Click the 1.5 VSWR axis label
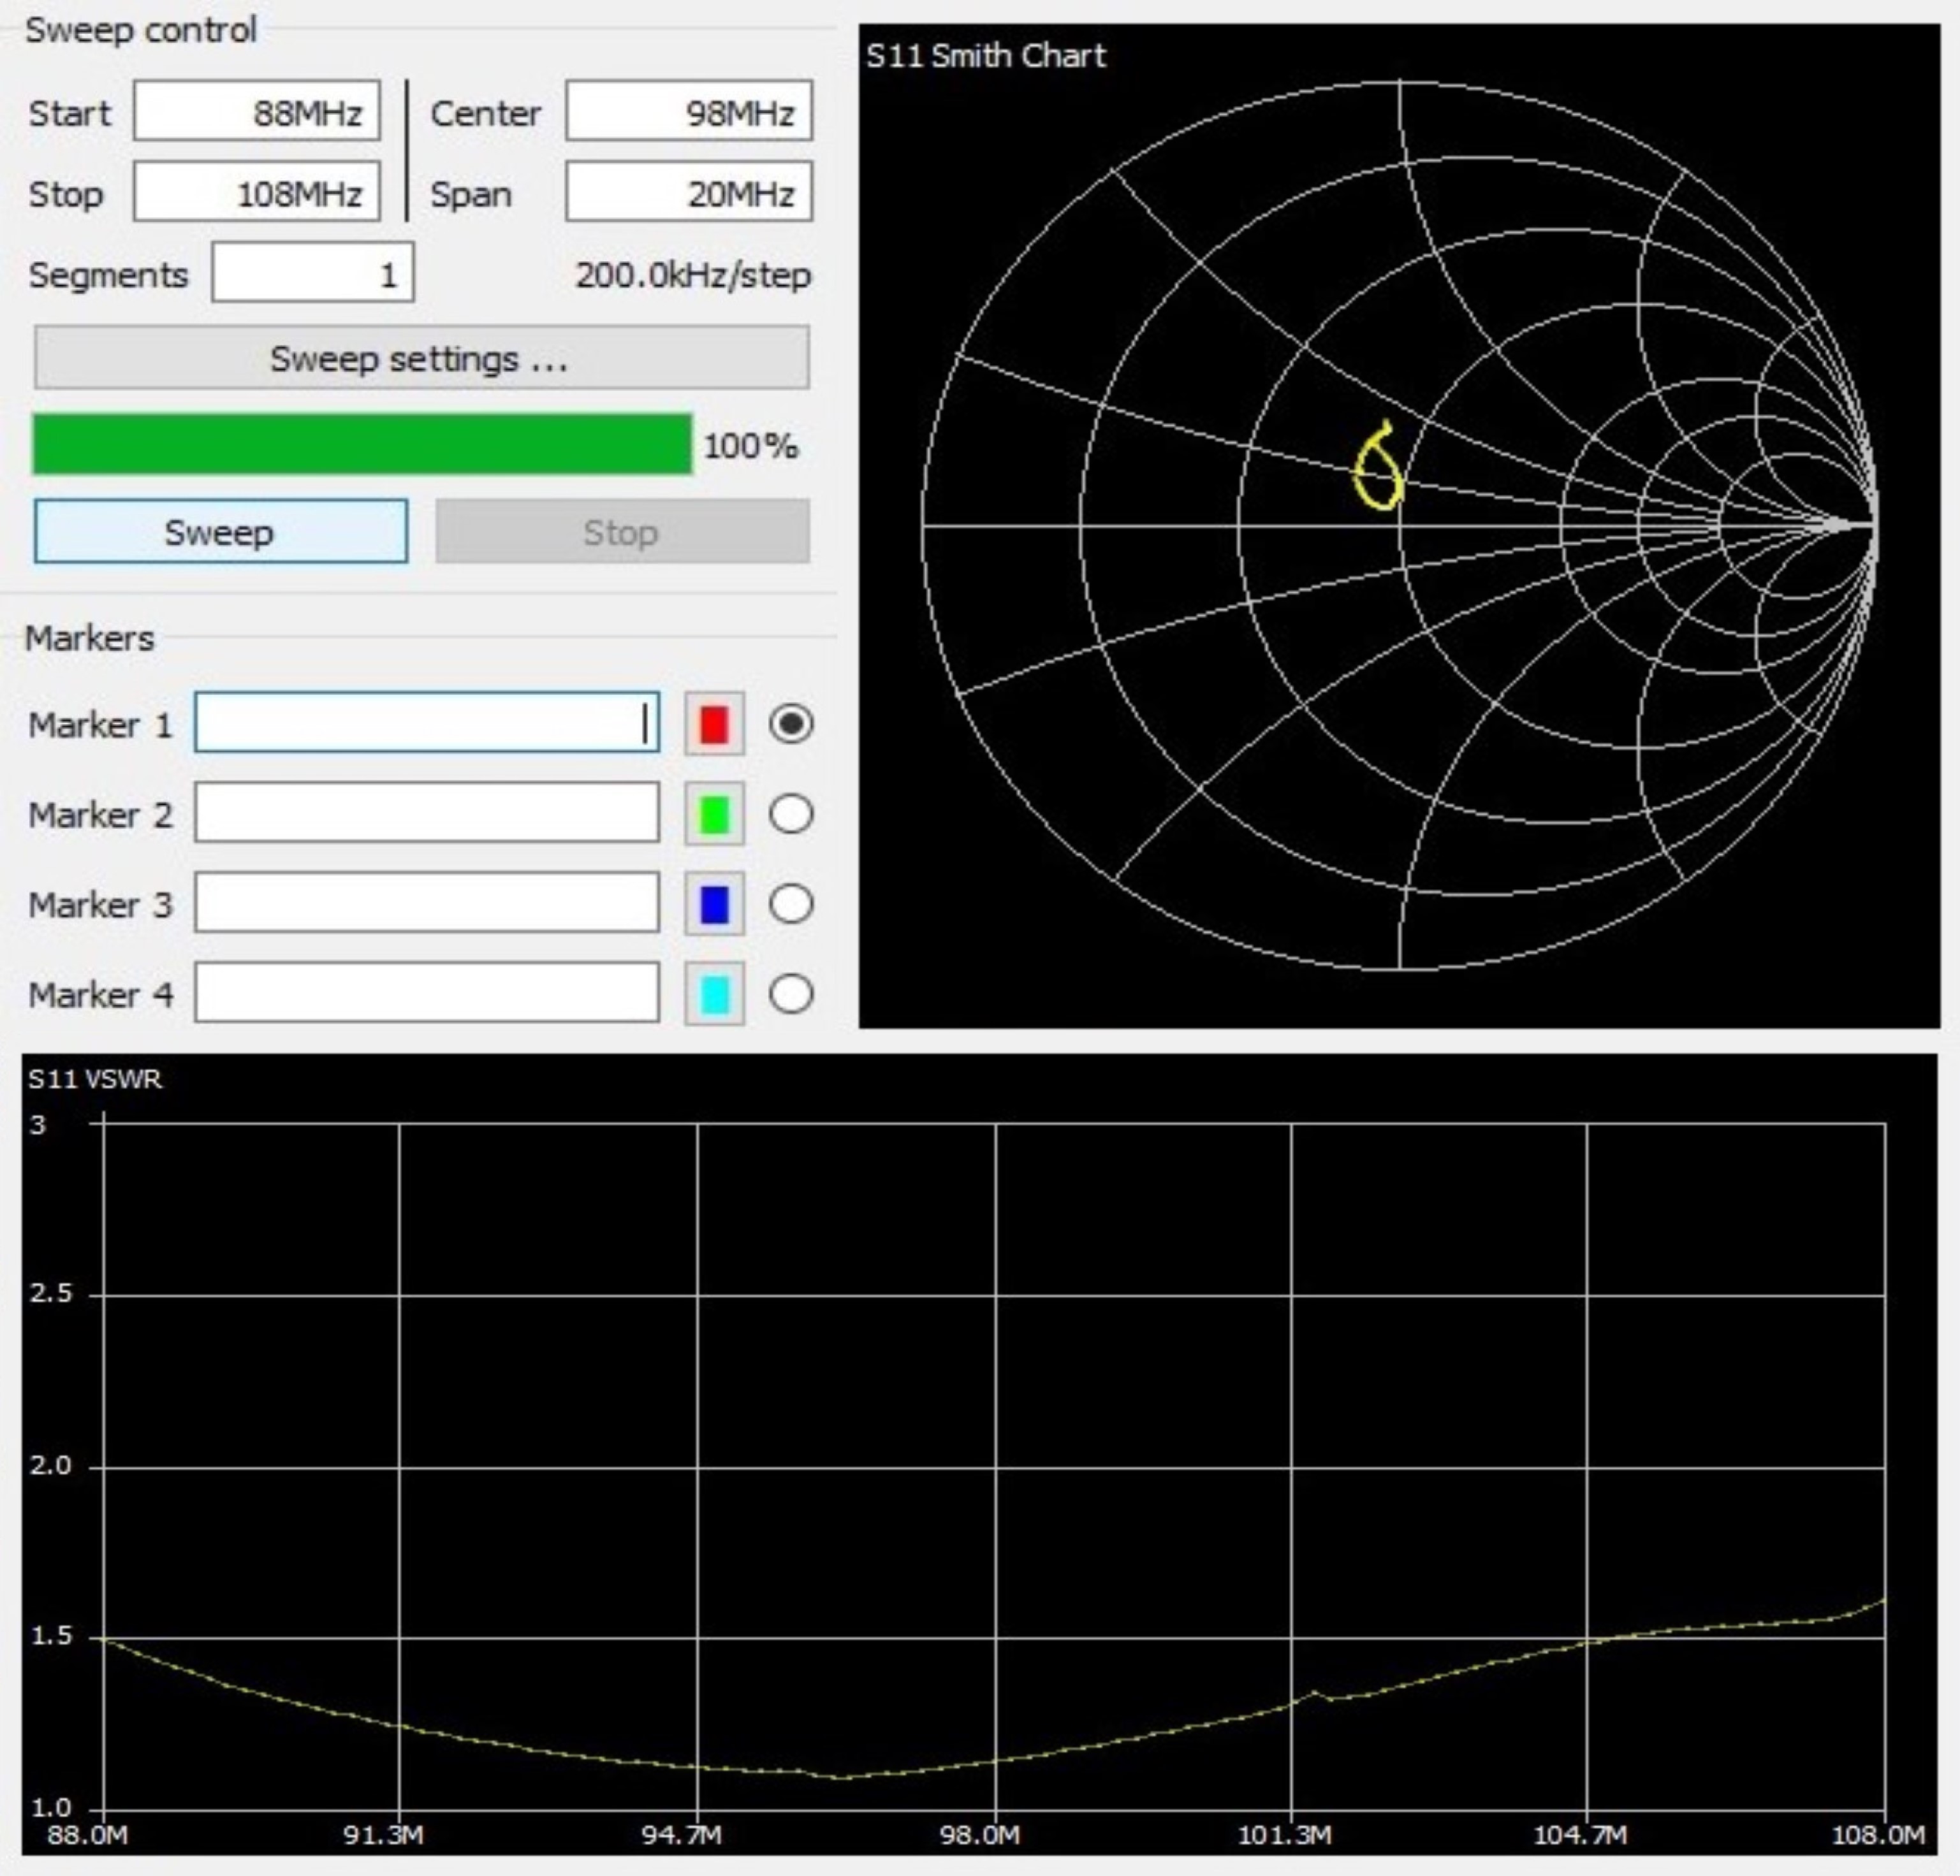Screen dimensions: 1960x1876 (50, 1636)
